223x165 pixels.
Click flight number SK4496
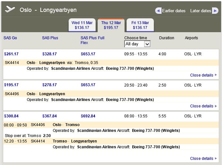point(12,94)
